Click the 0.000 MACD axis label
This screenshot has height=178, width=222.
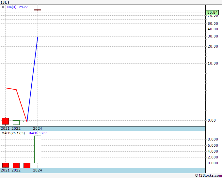pyautogui.click(x=213, y=163)
